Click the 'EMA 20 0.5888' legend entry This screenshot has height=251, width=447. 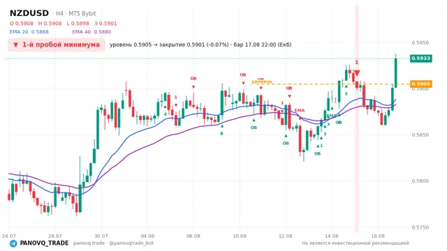coord(29,32)
